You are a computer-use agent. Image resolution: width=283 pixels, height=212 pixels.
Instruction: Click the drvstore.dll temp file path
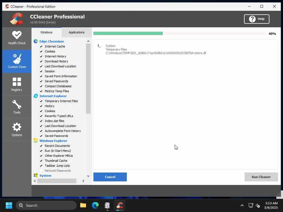tap(156, 53)
